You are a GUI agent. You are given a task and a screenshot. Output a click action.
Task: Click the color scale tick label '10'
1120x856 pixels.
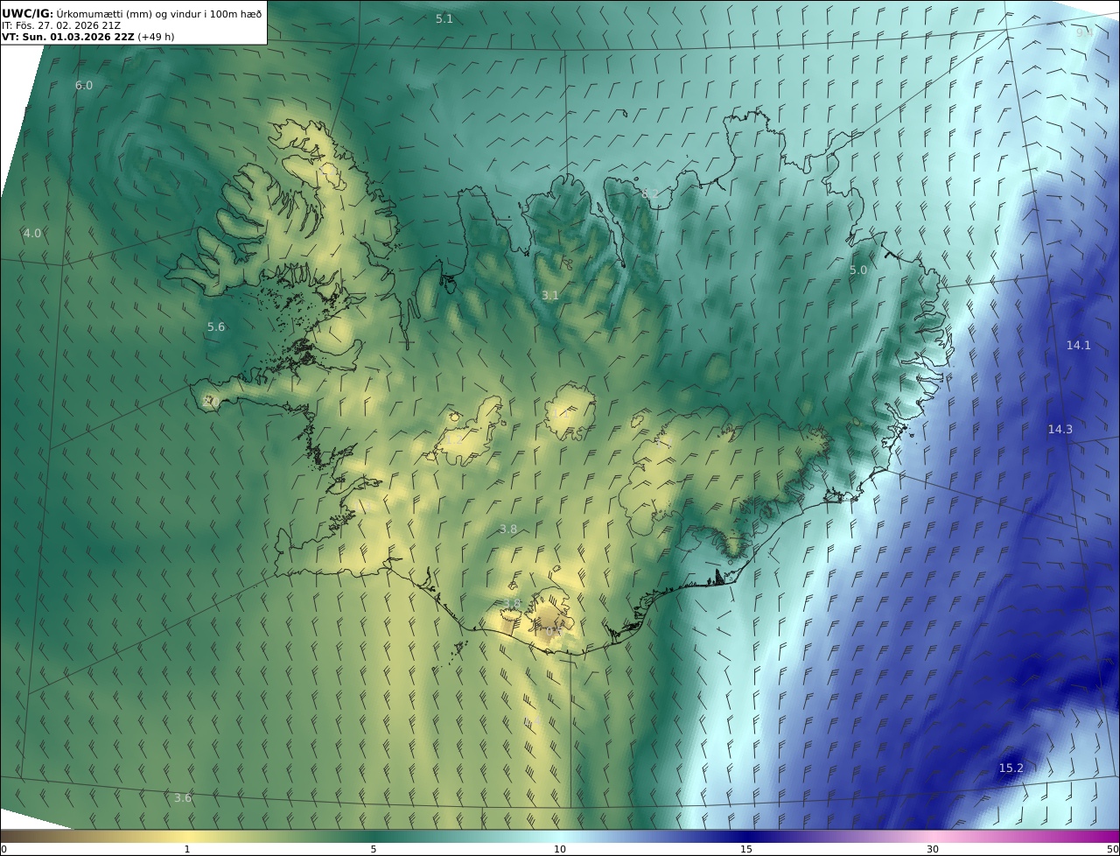point(560,849)
